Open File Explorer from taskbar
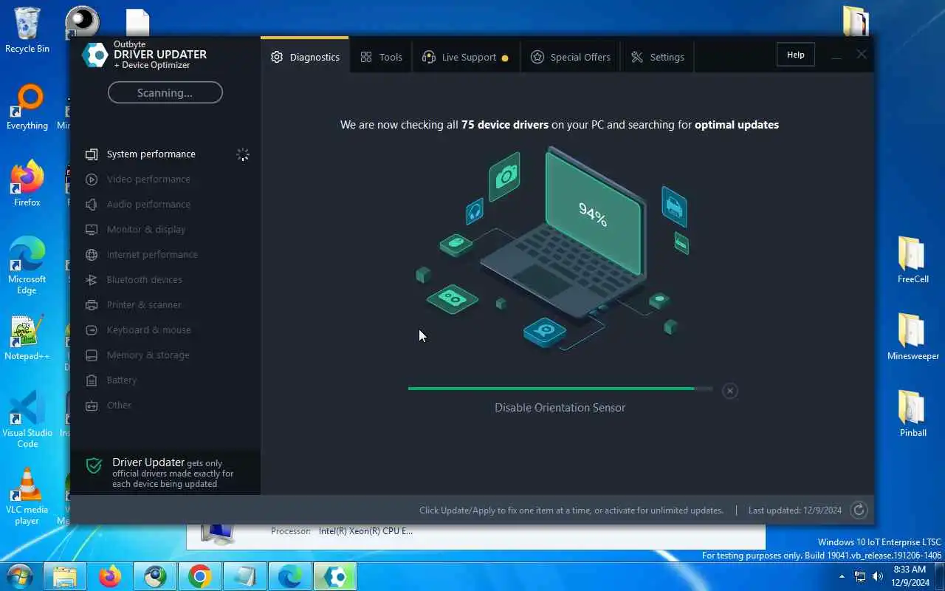The height and width of the screenshot is (591, 945). [x=65, y=576]
